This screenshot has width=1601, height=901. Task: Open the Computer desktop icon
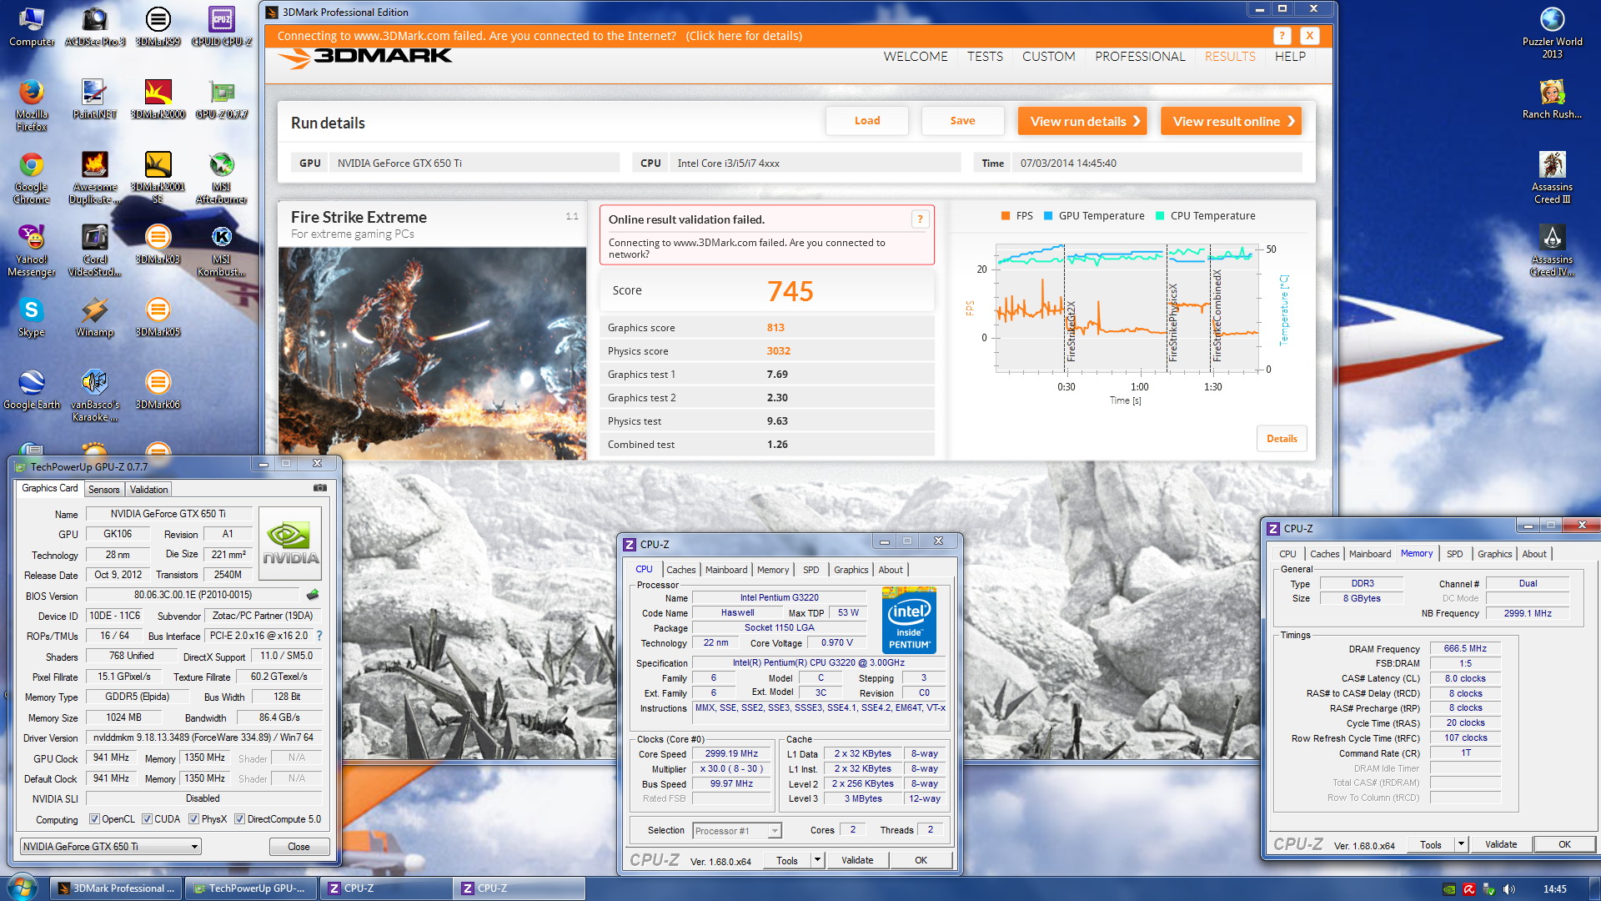pos(31,27)
